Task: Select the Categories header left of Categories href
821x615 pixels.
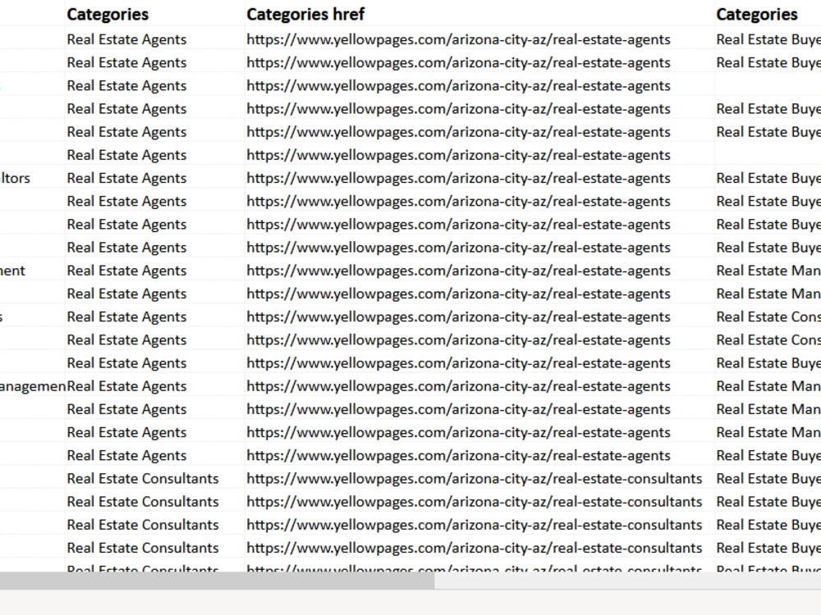Action: (108, 14)
